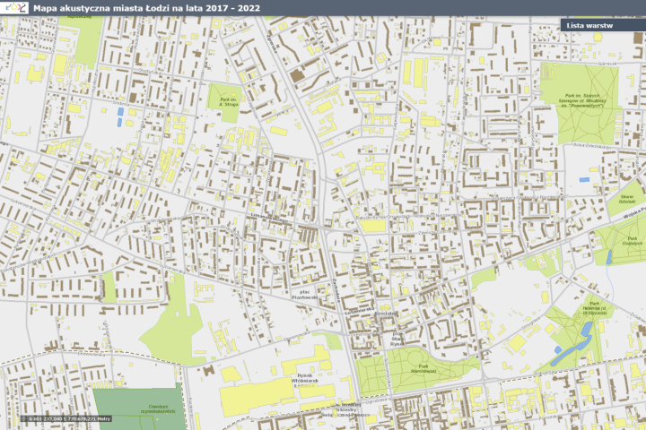Click the Mapa akustyczna miasta Łodzi title
The height and width of the screenshot is (430, 646).
pos(146,8)
